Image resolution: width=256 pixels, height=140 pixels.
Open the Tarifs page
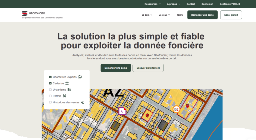[x=180, y=15]
